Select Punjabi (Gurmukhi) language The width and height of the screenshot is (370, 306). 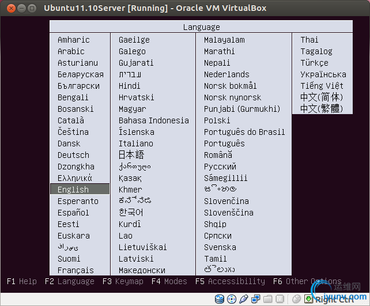coord(242,109)
